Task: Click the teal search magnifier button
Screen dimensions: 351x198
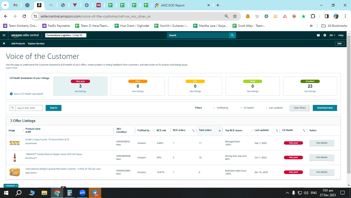Action: [x=232, y=35]
